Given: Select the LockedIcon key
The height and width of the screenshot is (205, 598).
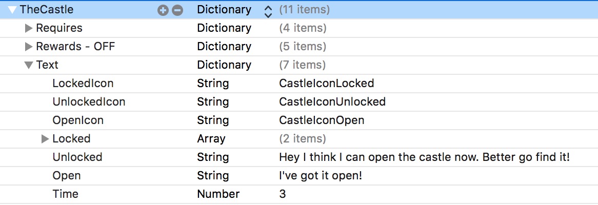Looking at the screenshot, I should (x=83, y=84).
